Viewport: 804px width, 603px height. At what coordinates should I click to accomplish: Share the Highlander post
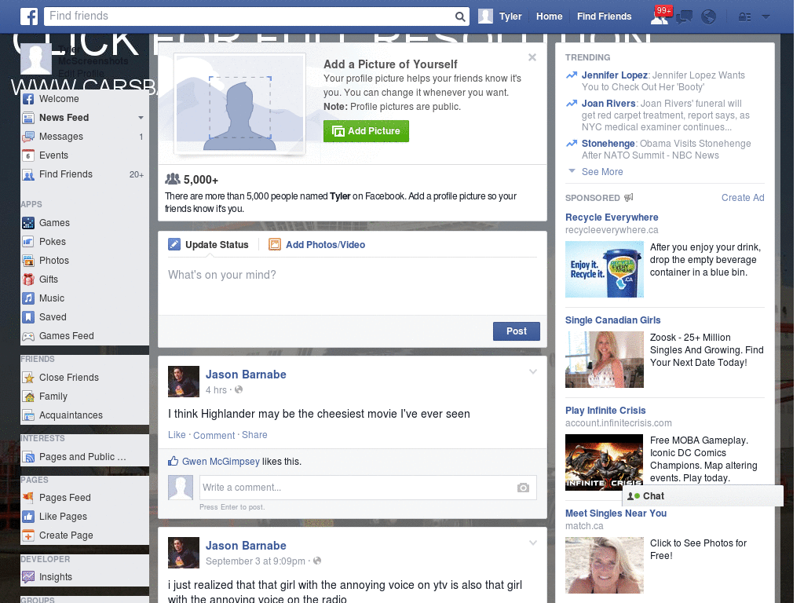(x=254, y=435)
